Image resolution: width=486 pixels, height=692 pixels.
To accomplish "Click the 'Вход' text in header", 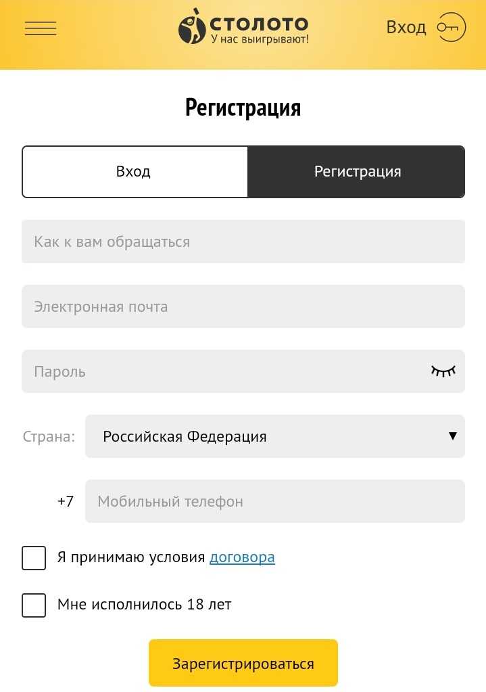I will (406, 28).
